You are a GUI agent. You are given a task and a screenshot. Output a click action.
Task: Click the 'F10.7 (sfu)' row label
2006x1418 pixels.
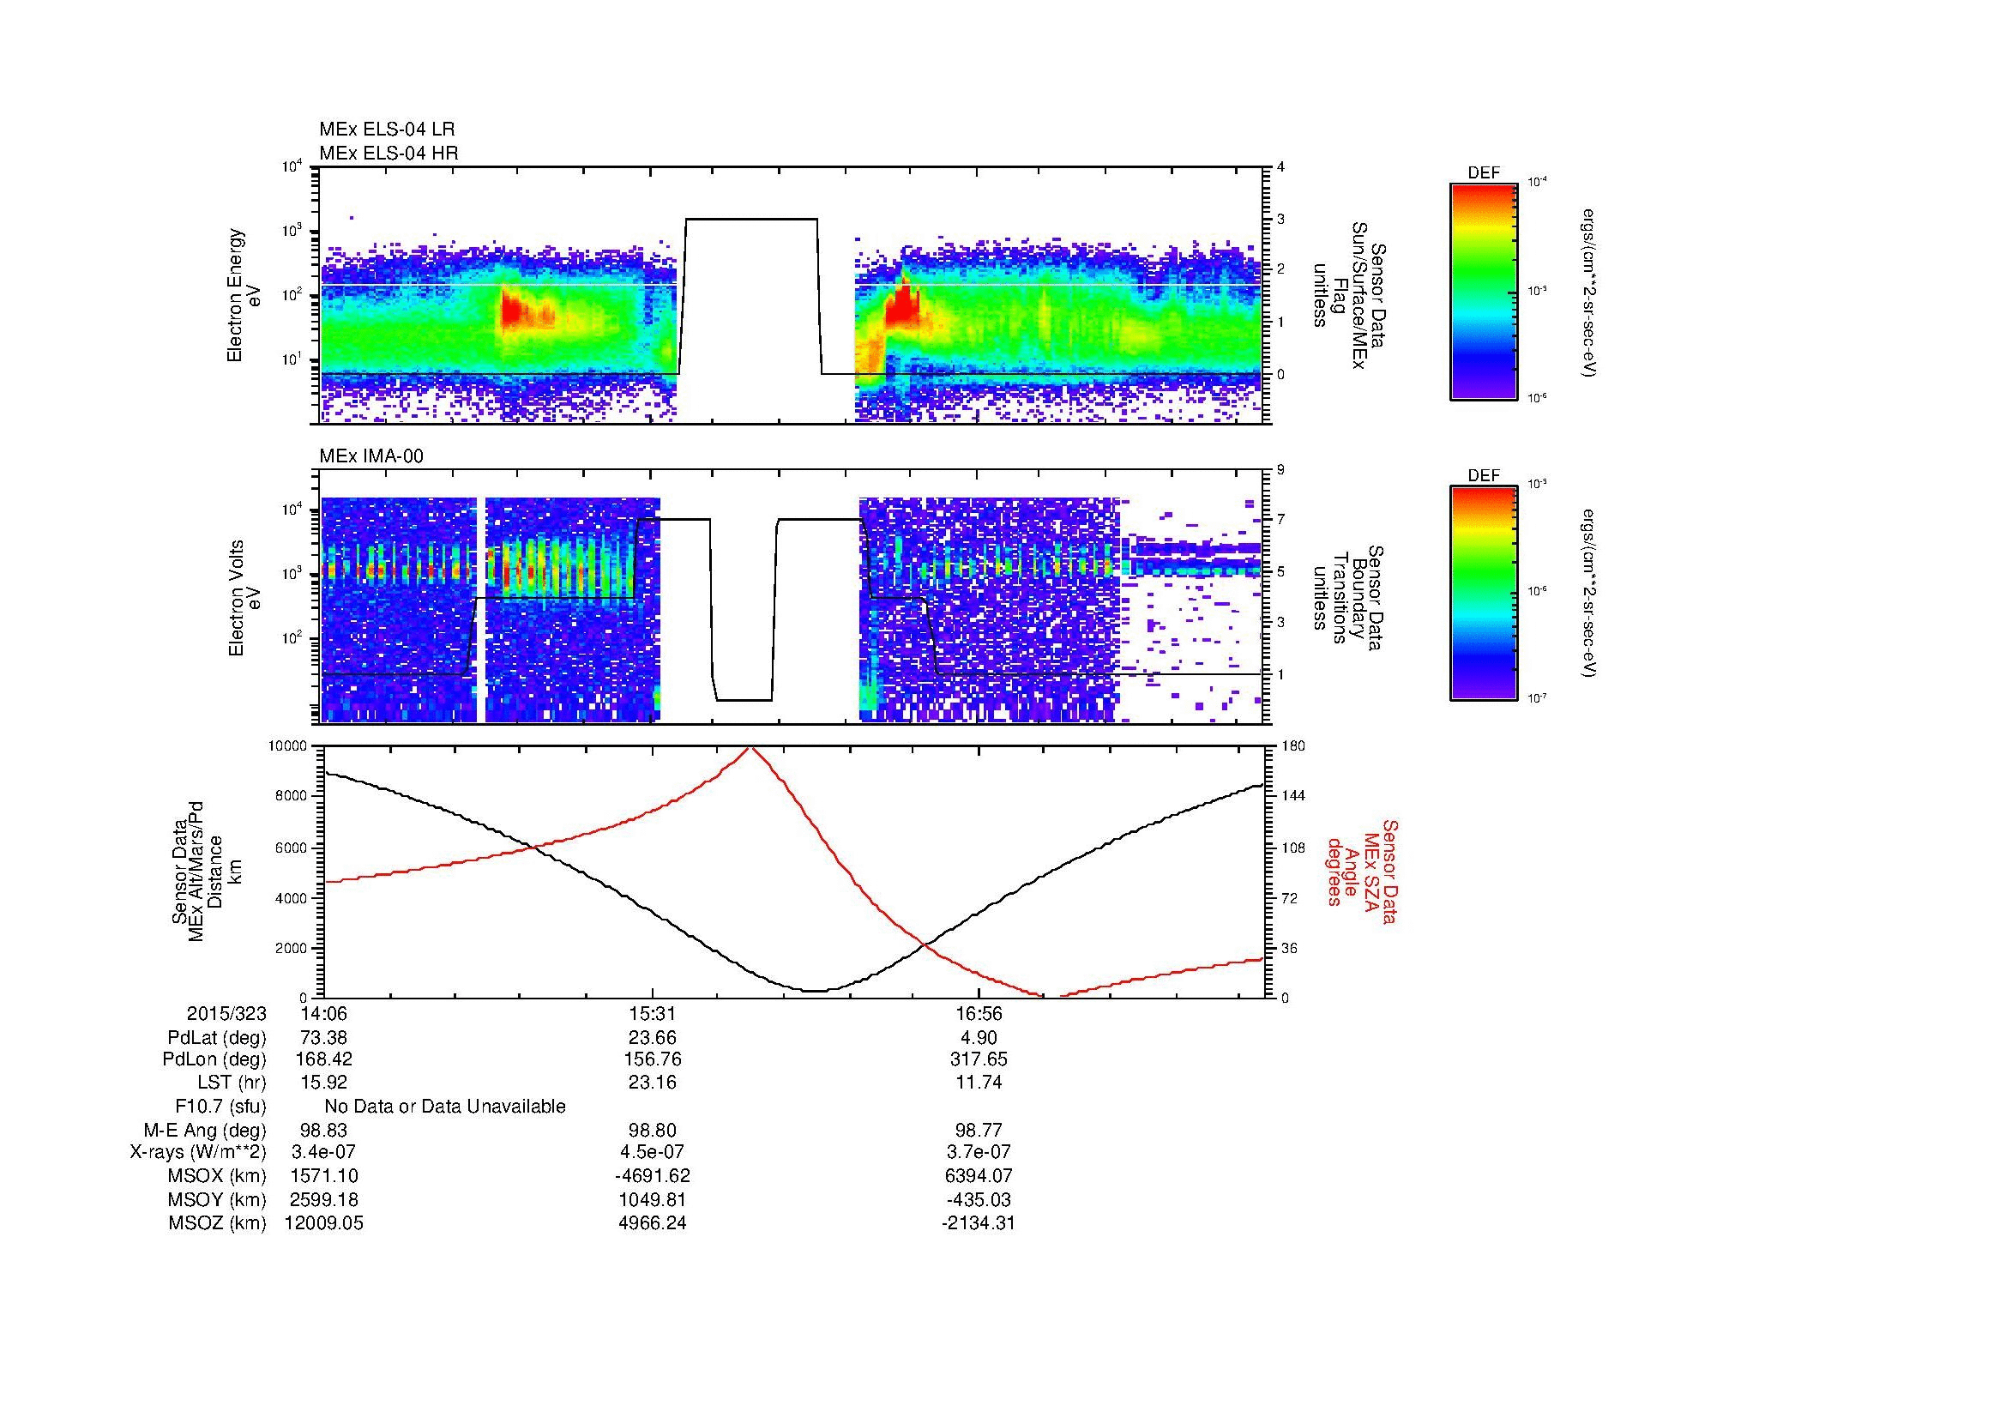click(220, 1107)
